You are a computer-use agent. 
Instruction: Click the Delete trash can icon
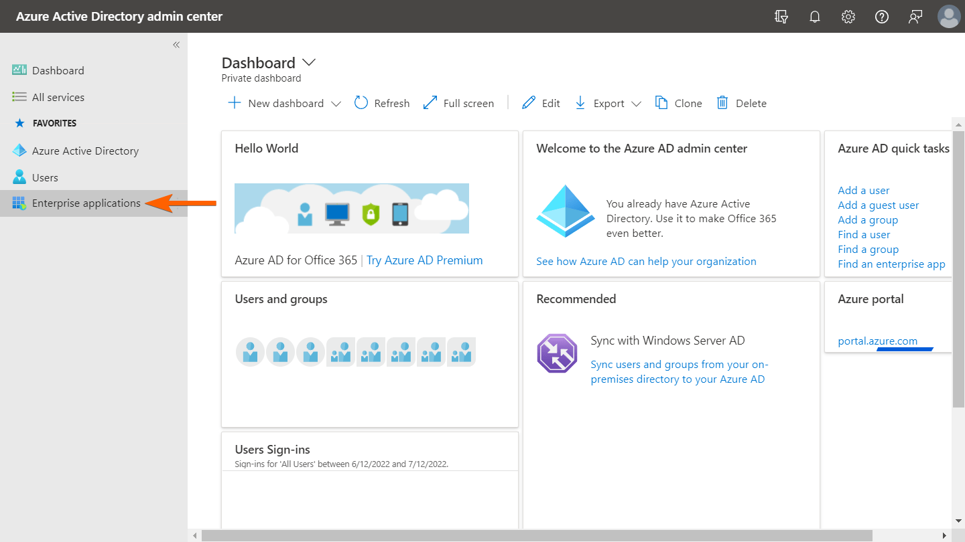click(x=722, y=102)
